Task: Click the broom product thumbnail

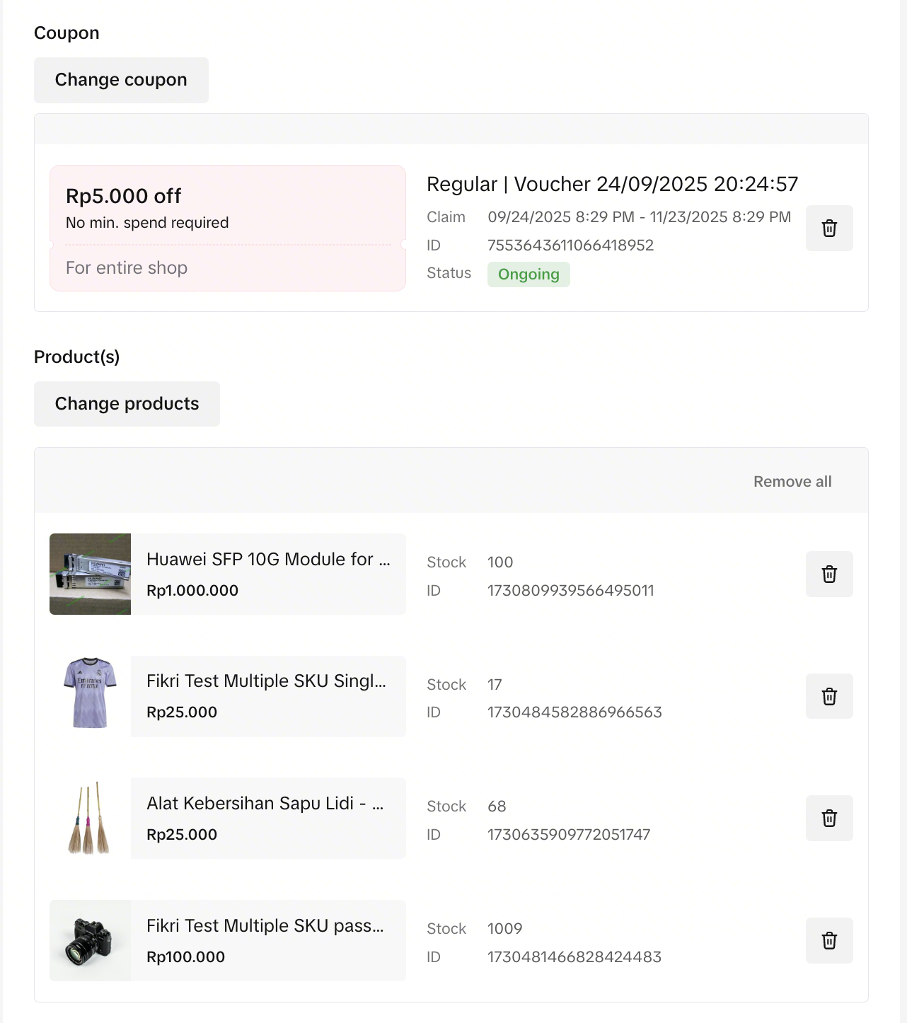Action: point(90,818)
